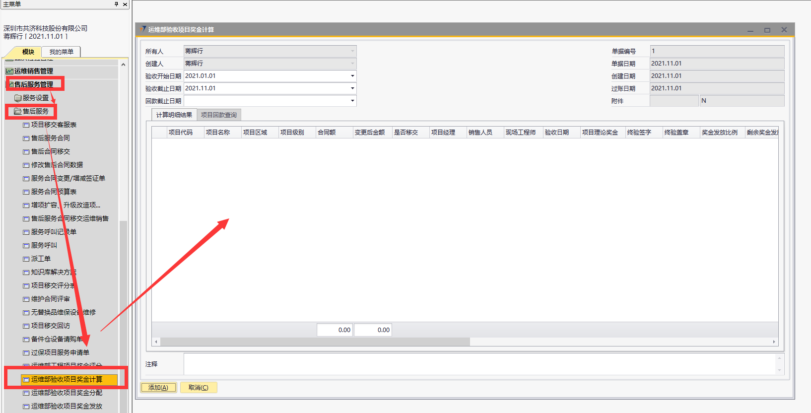The image size is (811, 413).
Task: Click the table's horizontal scrollbar thumb
Action: coord(313,342)
